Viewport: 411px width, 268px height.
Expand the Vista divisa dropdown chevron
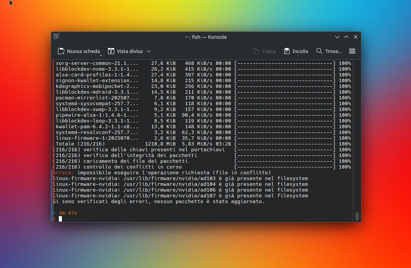pos(149,51)
